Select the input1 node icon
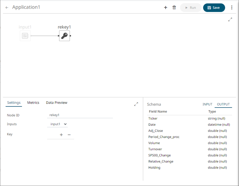The height and width of the screenshot is (186, 239). 25,36
